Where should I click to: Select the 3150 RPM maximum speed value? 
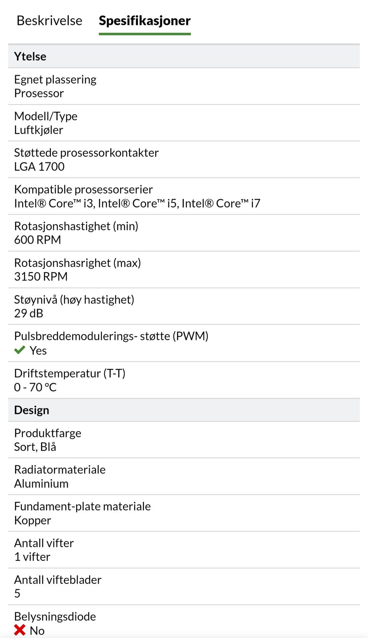pos(41,277)
